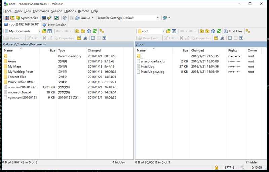Click the Find Files button
This screenshot has width=269, height=172.
[233, 31]
